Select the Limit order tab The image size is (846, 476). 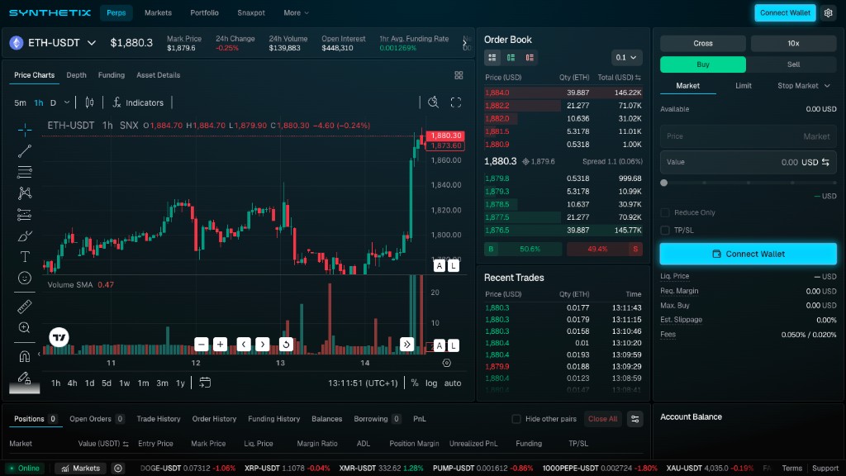tap(744, 86)
